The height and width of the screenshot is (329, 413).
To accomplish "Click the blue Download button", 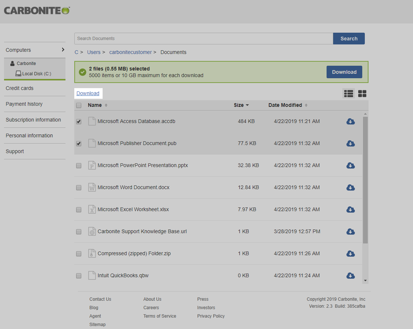I will (344, 72).
